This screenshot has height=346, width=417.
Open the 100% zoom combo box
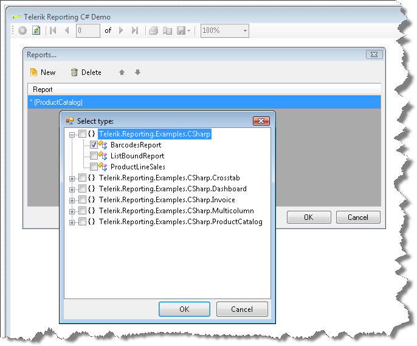tap(225, 30)
